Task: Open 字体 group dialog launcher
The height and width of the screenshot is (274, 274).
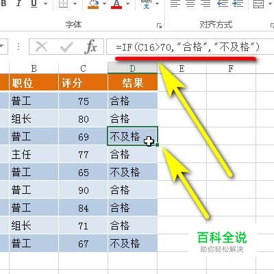Action: pos(159,25)
